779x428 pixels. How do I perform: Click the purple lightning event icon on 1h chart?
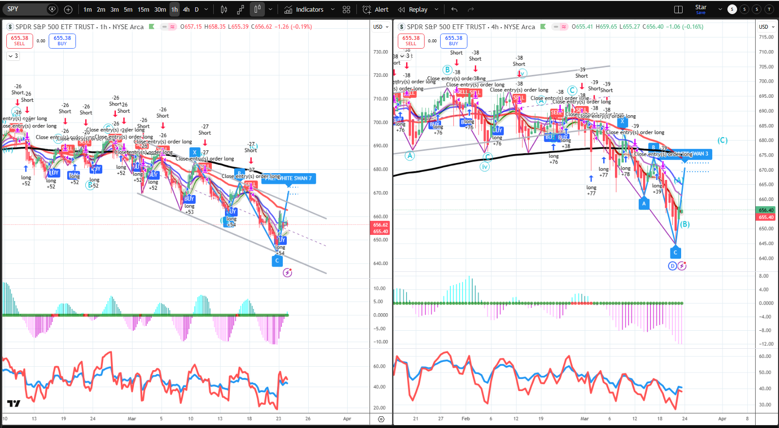[287, 273]
